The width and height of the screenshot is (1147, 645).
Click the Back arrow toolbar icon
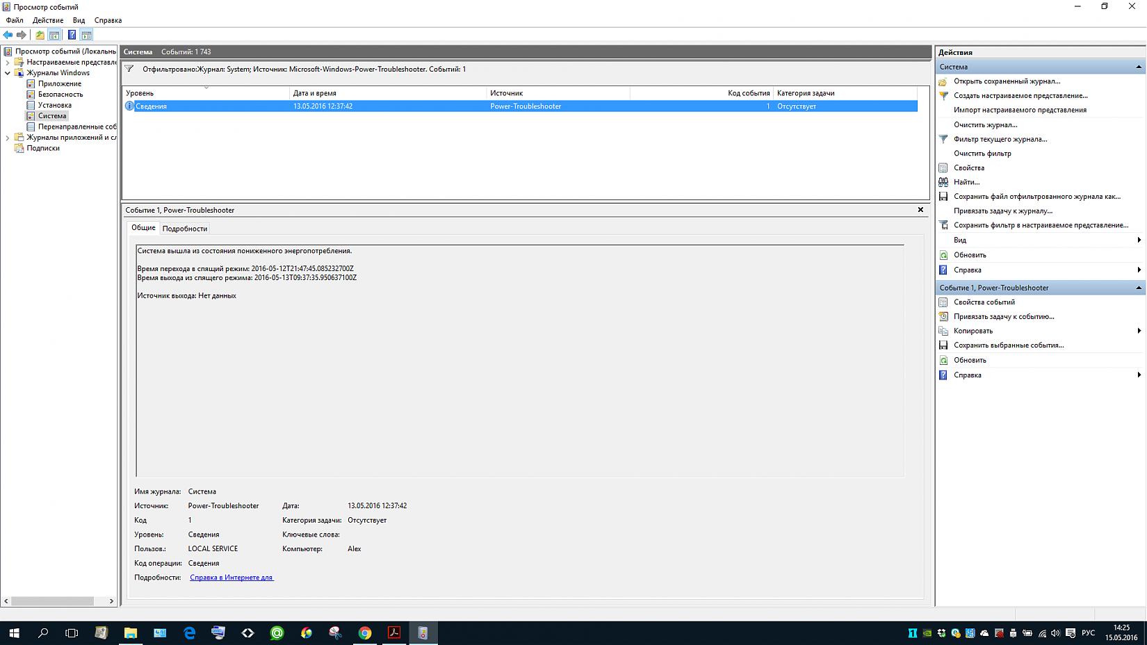8,35
